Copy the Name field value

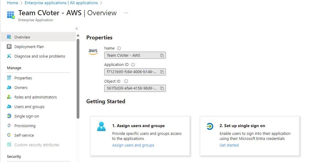(x=162, y=55)
